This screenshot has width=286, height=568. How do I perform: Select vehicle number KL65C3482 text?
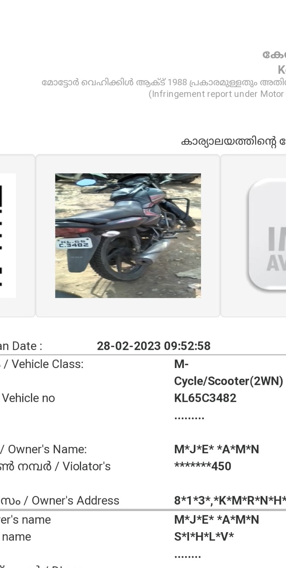[x=205, y=398]
